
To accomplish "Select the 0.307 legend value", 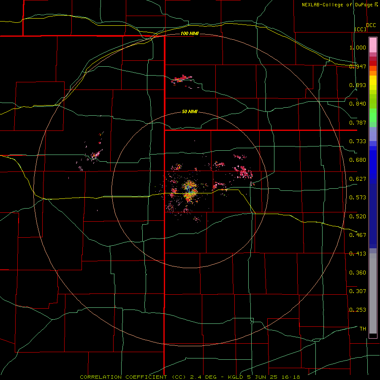I will (358, 291).
